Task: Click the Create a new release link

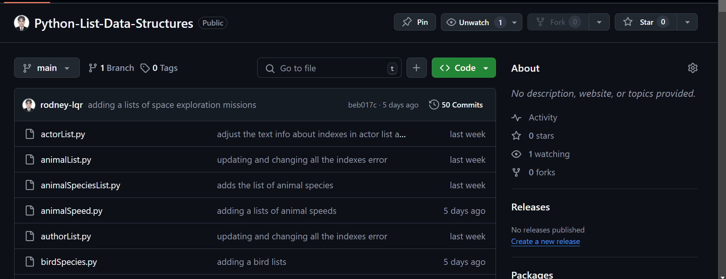Action: [x=545, y=241]
